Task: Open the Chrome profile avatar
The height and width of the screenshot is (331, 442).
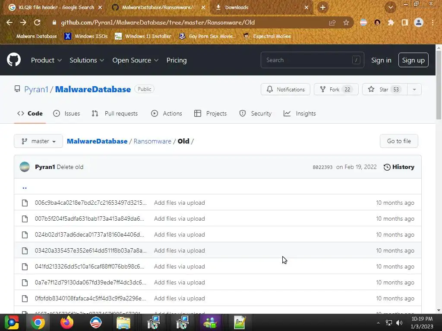Action: tap(419, 22)
